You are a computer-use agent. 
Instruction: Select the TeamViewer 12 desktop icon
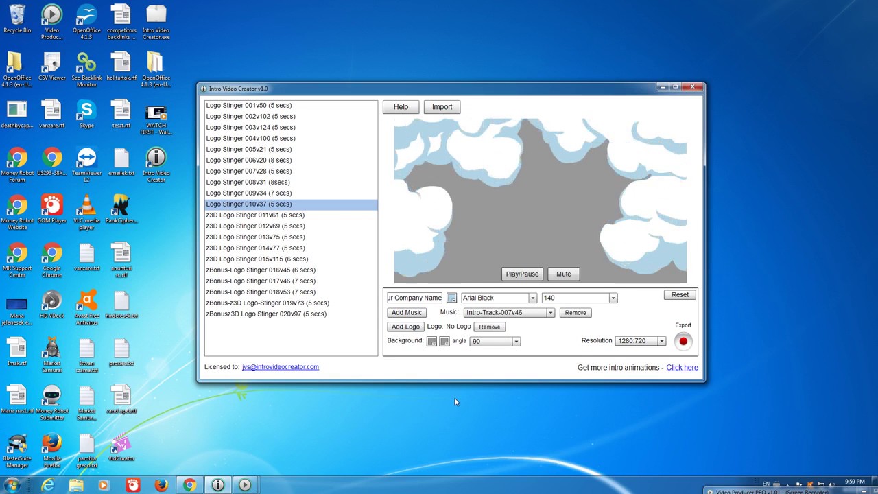(x=86, y=165)
